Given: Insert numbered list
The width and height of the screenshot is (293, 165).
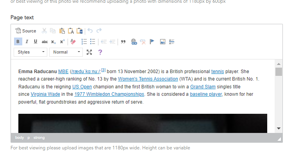Looking at the screenshot, I should 84,41.
